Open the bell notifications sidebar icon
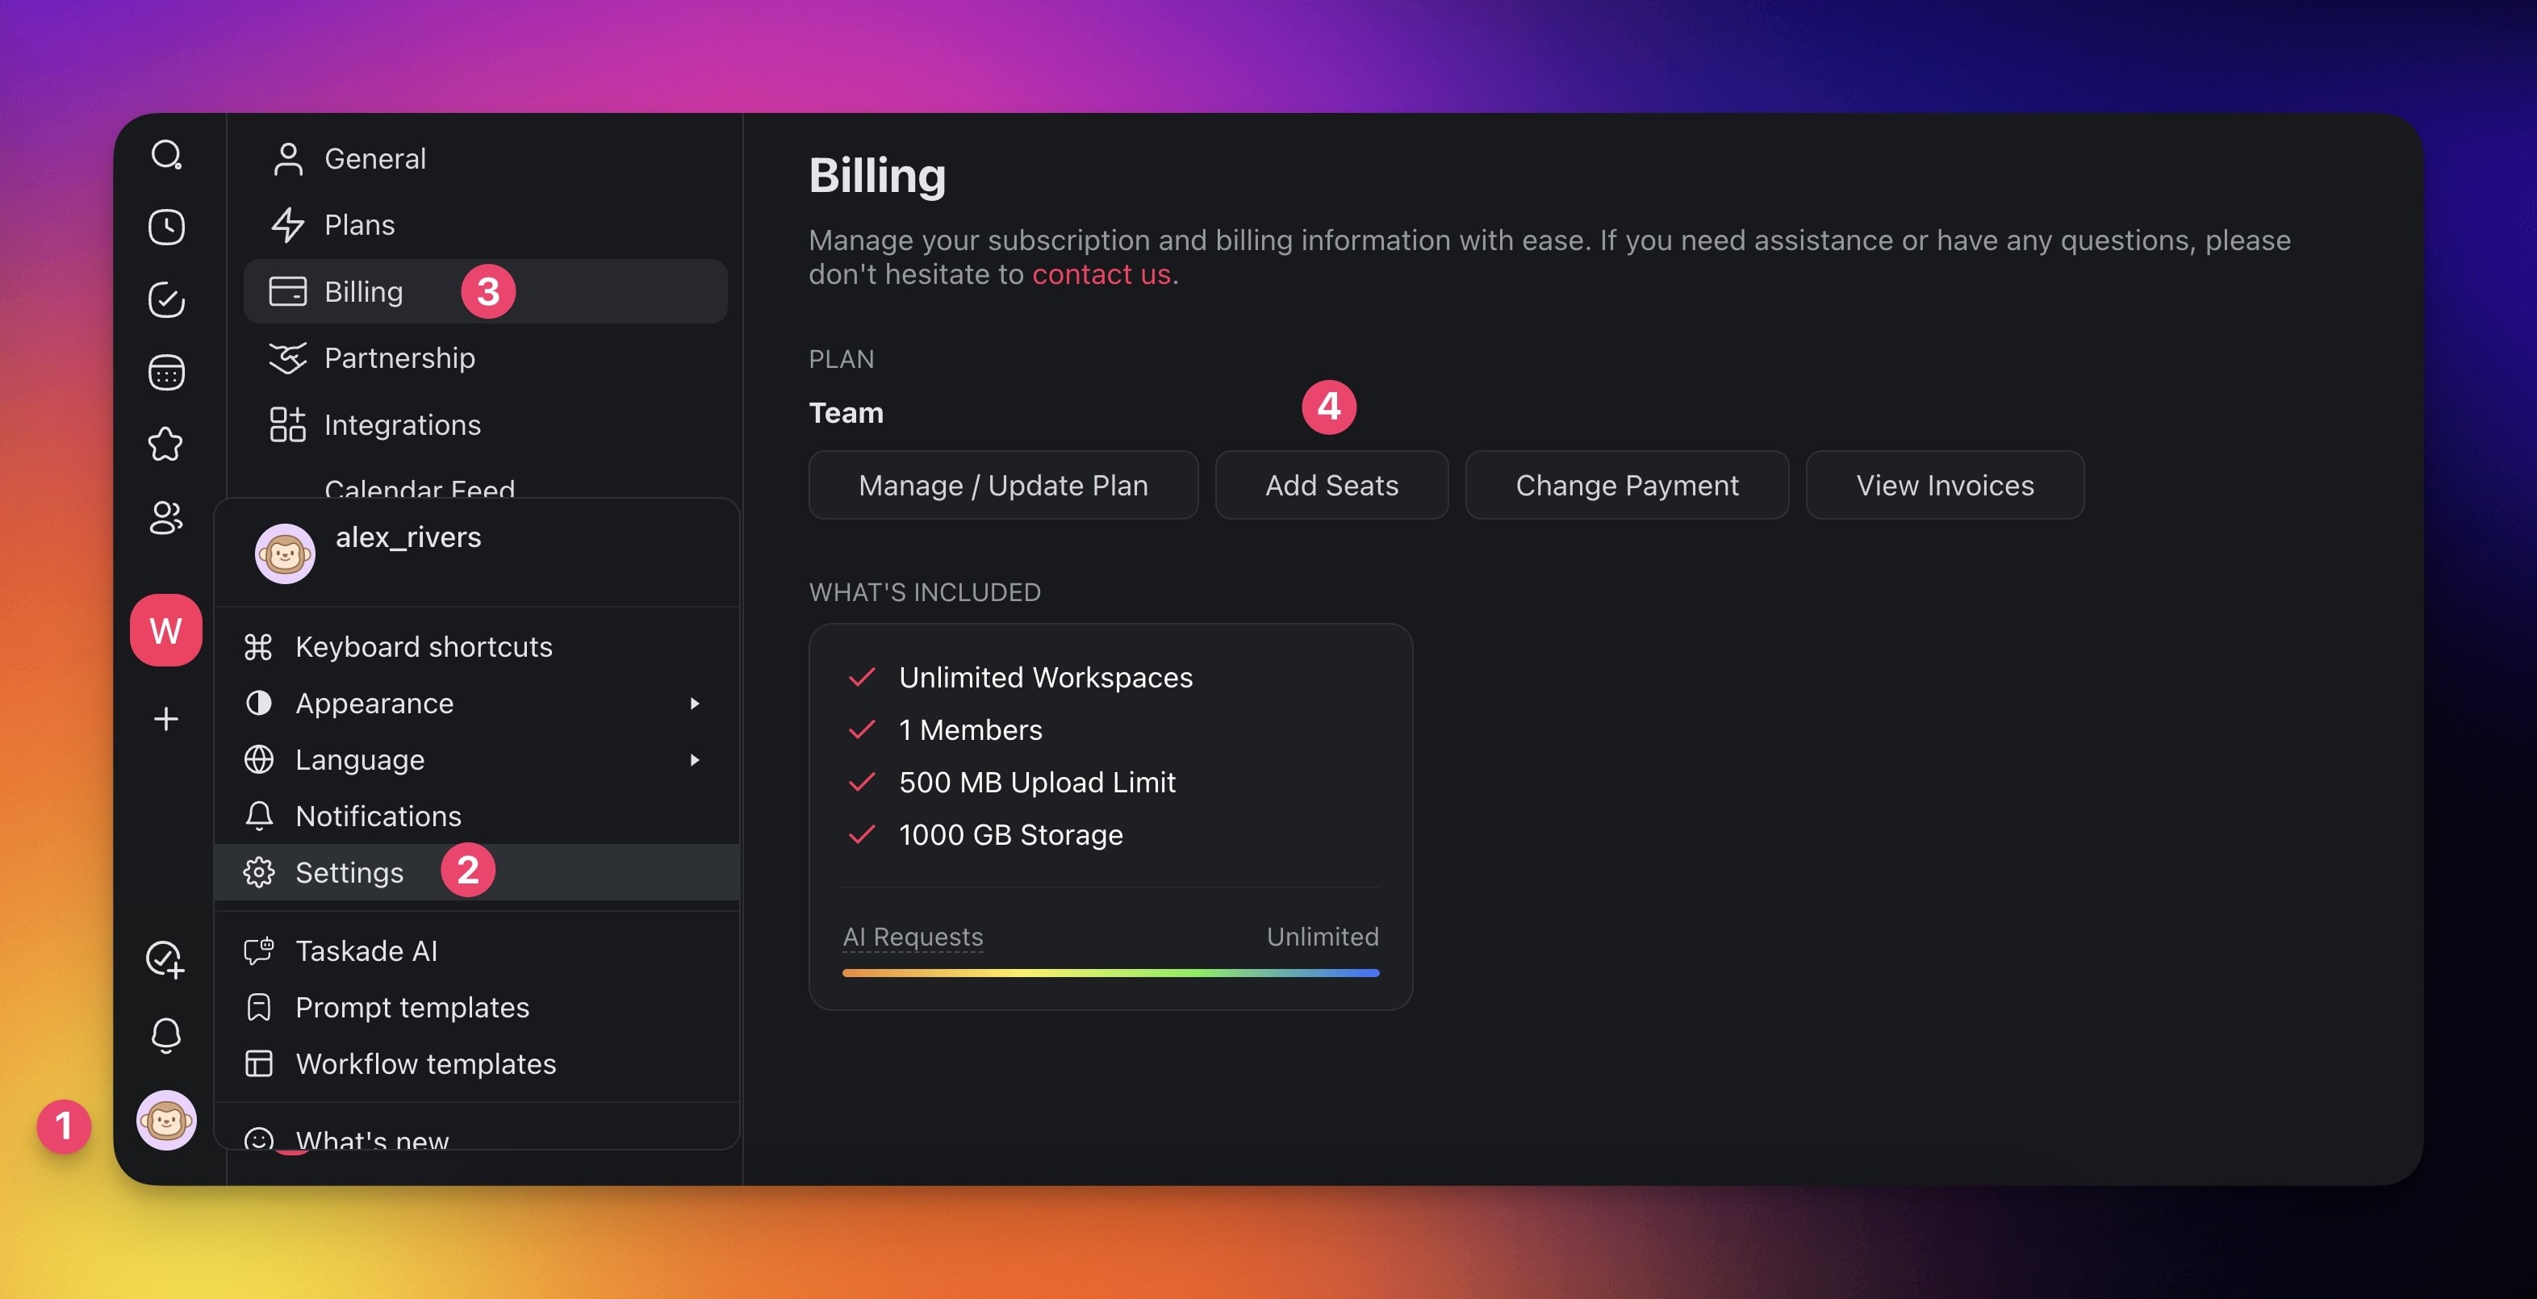The width and height of the screenshot is (2537, 1299). pyautogui.click(x=165, y=1034)
